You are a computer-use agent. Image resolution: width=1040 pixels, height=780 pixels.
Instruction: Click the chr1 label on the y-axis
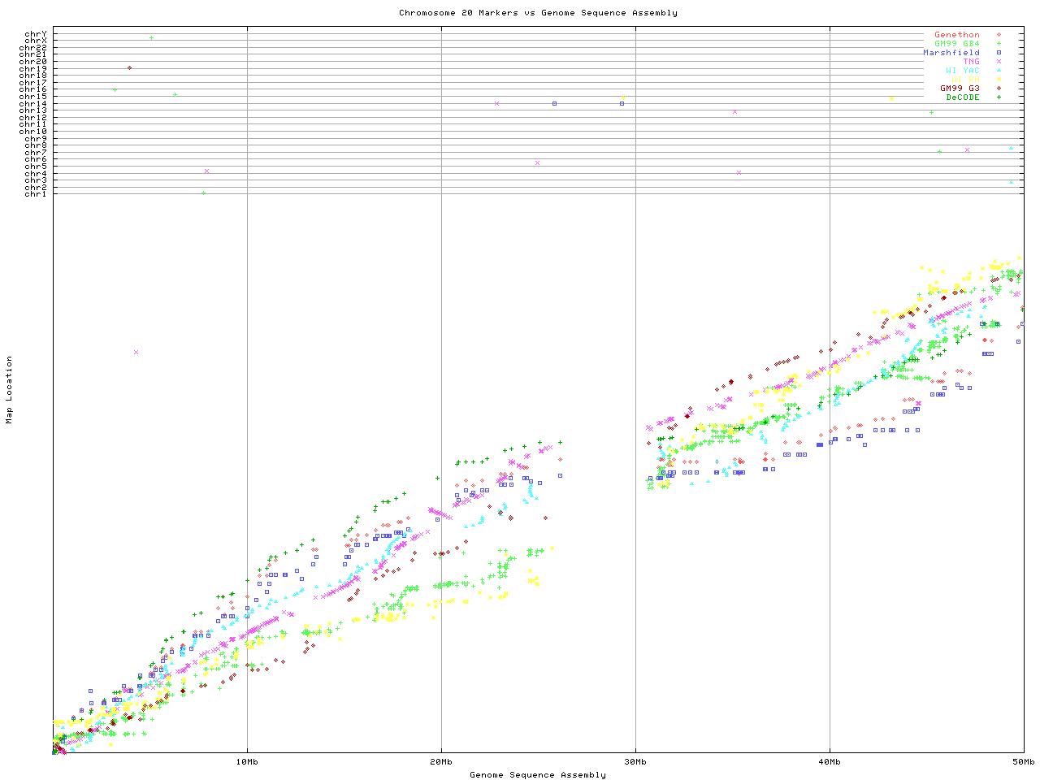(35, 194)
